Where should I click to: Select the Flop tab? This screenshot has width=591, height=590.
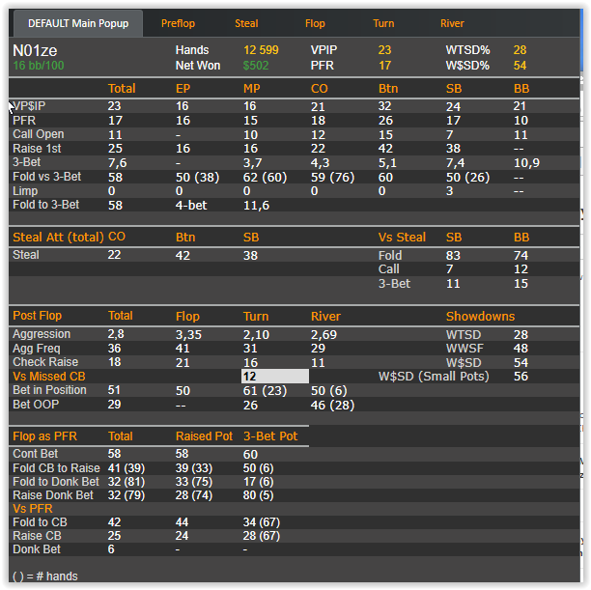point(315,23)
